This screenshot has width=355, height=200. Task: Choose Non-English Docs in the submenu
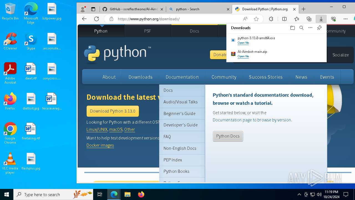click(x=182, y=148)
